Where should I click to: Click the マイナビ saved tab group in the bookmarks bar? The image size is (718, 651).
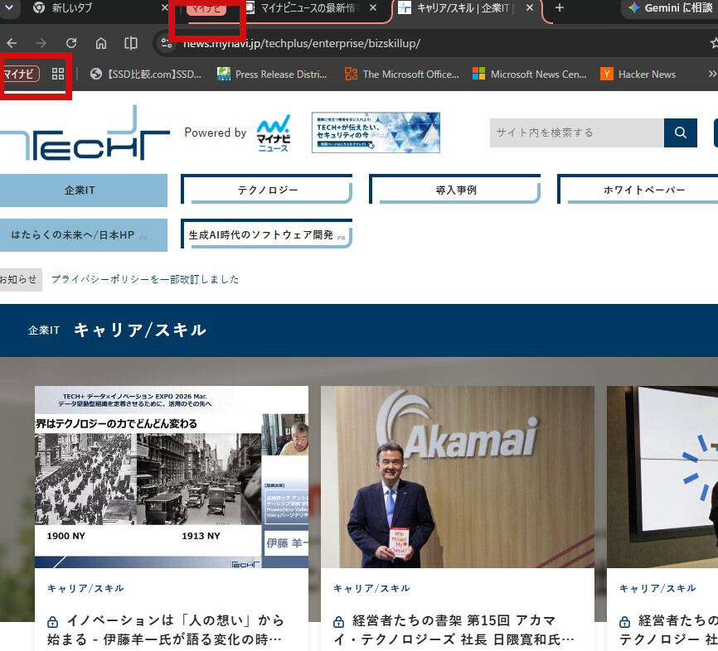click(x=19, y=74)
